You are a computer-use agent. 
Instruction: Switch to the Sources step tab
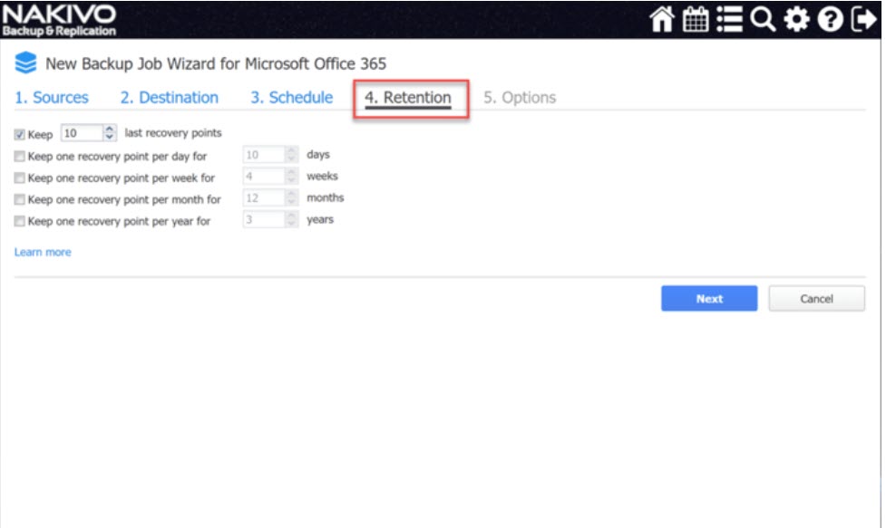click(x=52, y=98)
